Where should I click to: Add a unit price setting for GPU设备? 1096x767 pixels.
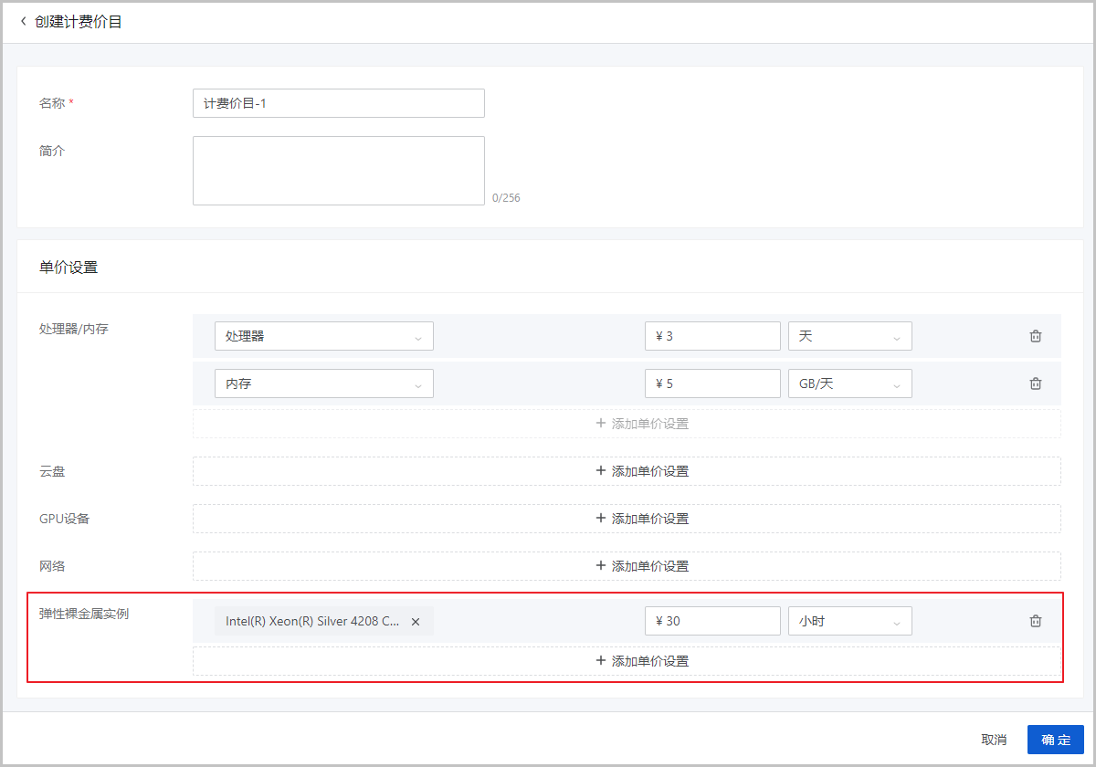click(627, 519)
